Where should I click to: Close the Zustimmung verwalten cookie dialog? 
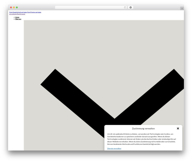178,128
